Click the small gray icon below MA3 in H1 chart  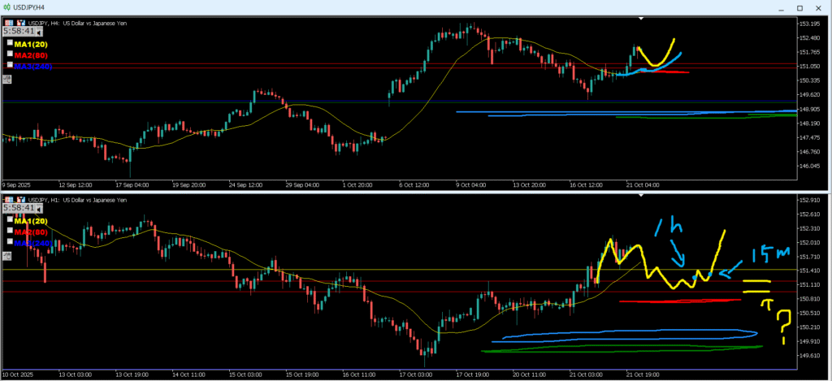point(6,256)
